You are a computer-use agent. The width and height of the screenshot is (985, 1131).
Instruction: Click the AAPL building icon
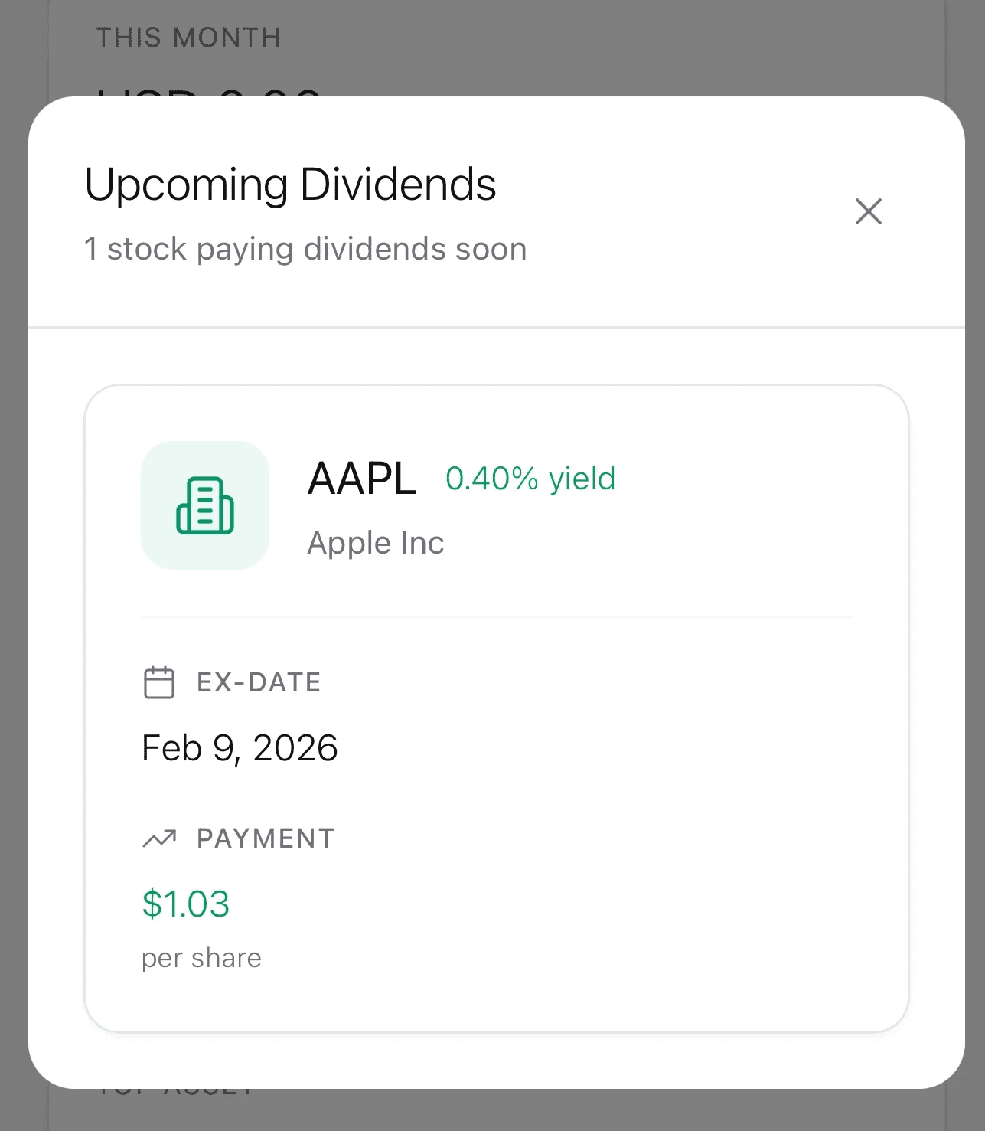[205, 505]
